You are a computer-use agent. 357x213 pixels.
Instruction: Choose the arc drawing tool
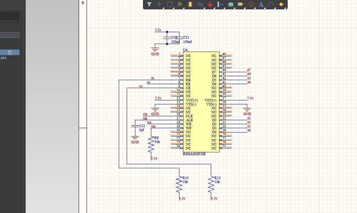(271, 5)
